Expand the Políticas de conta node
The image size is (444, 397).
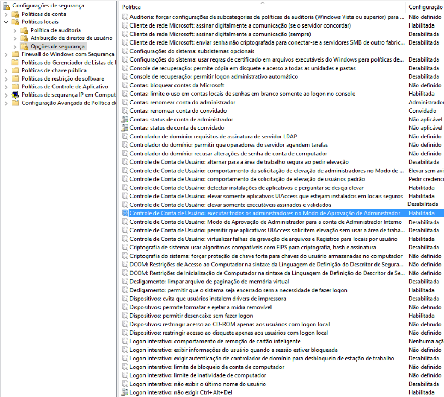click(6, 14)
